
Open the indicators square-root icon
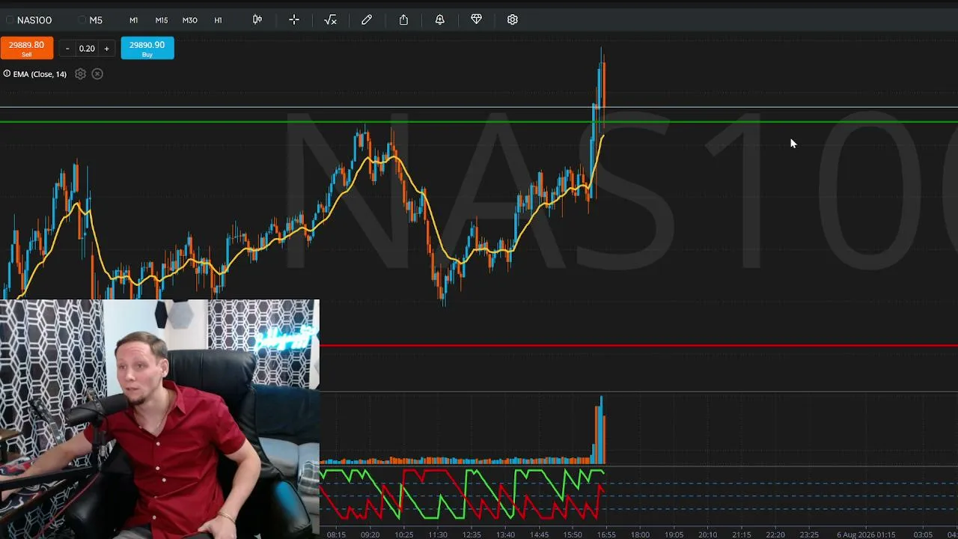tap(330, 19)
